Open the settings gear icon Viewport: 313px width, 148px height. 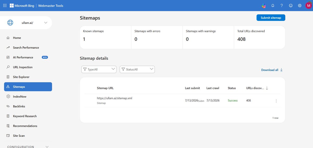point(300,5)
